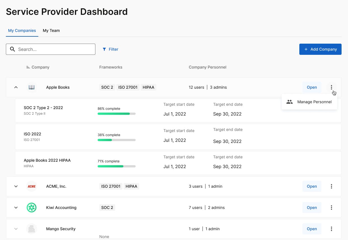Click the Mango Security building icon
348x240 pixels.
pyautogui.click(x=32, y=229)
